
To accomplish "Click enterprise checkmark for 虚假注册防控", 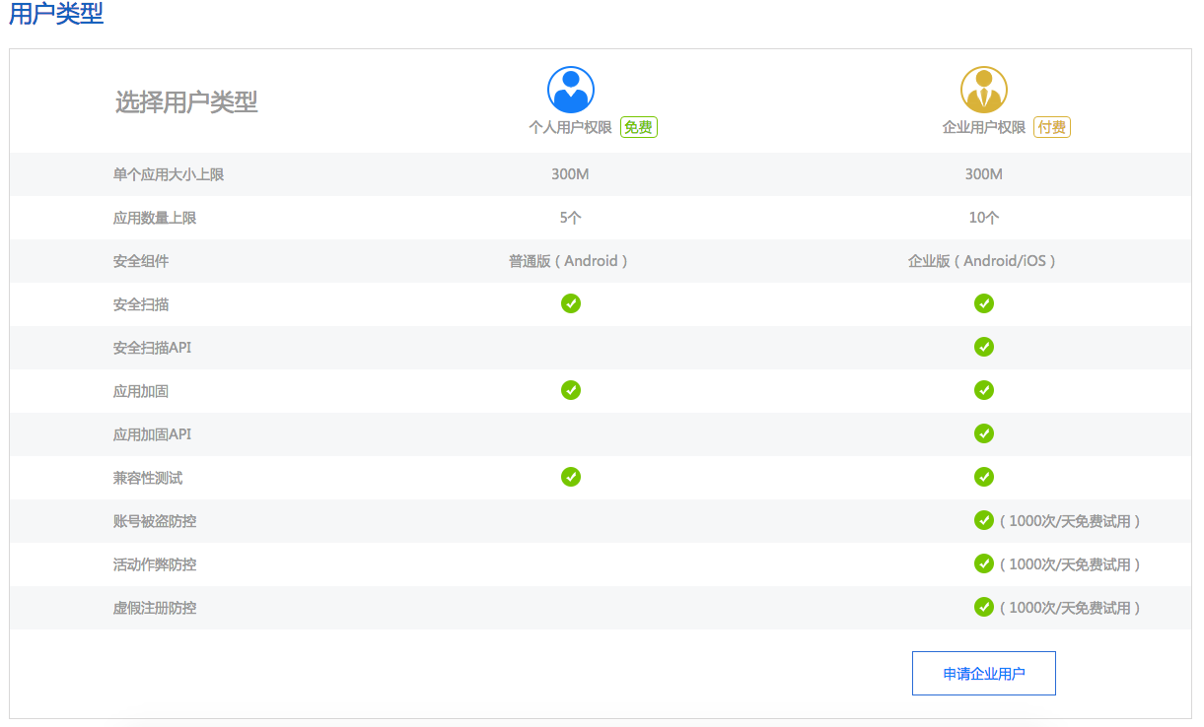I will coord(983,607).
